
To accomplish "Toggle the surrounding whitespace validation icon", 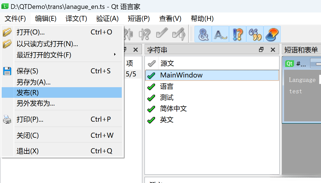I will [220, 34].
